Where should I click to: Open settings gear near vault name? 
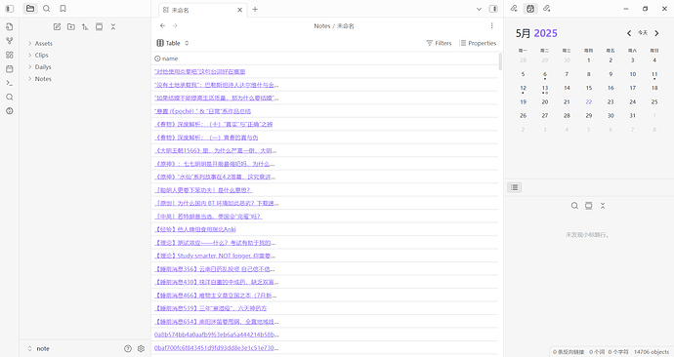[x=141, y=349]
